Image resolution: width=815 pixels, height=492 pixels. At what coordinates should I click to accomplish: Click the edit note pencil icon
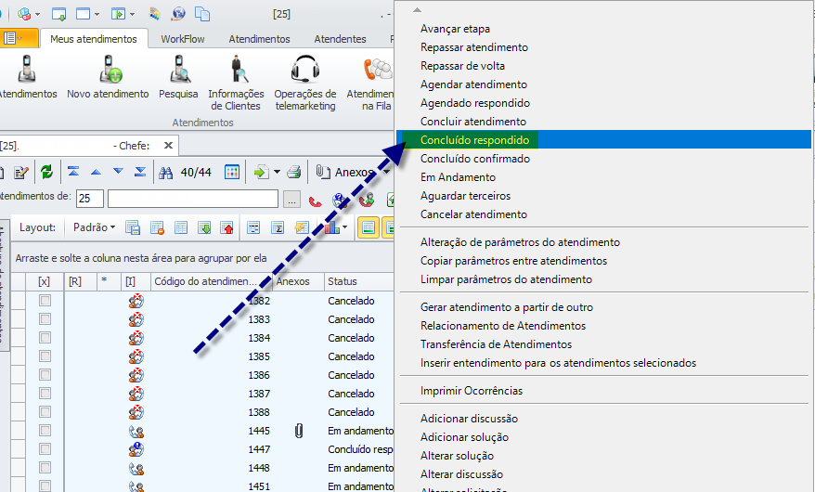pyautogui.click(x=21, y=173)
